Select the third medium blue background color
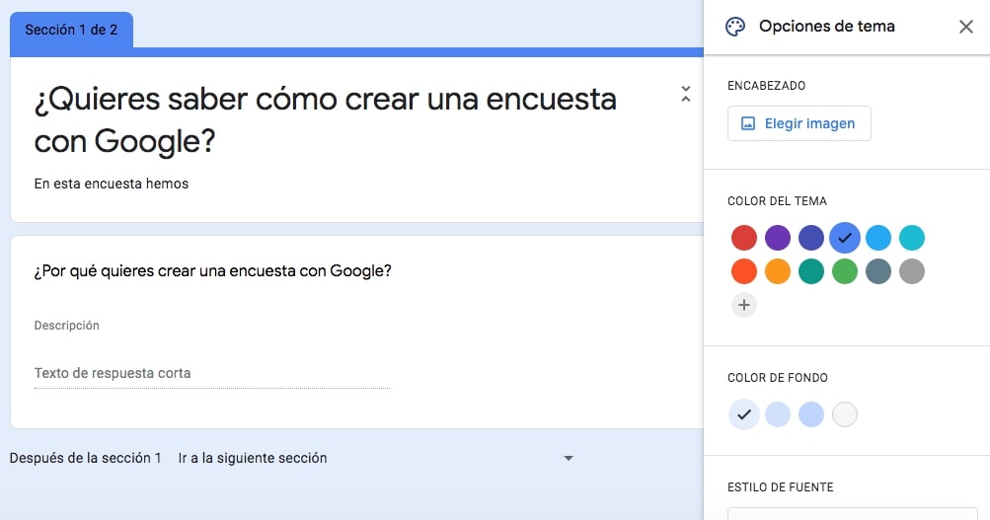The height and width of the screenshot is (520, 990). (x=810, y=414)
